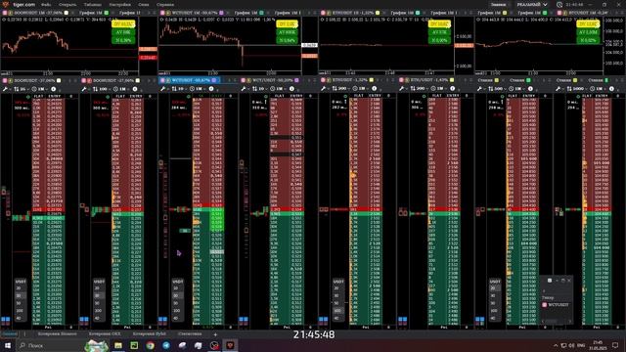This screenshot has width=626, height=352.
Task: Select 30 USDT volume in DOOMUSDT scale-100 panel
Action: (x=98, y=295)
